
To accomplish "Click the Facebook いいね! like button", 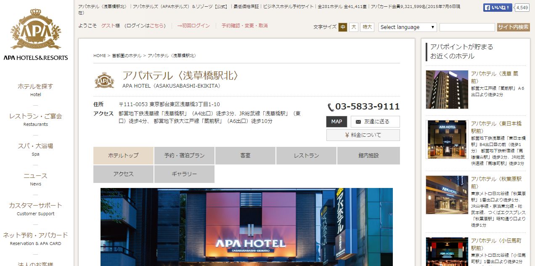I will pyautogui.click(x=498, y=8).
